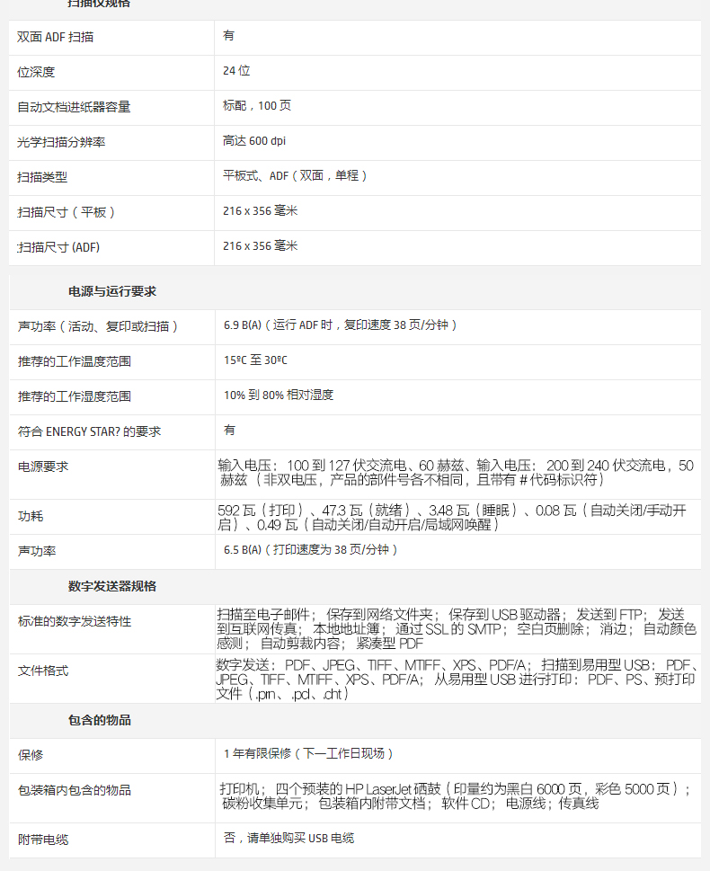This screenshot has height=871, width=710.
Task: Click the '光学扫描分辨率' label
Action: pos(61,142)
